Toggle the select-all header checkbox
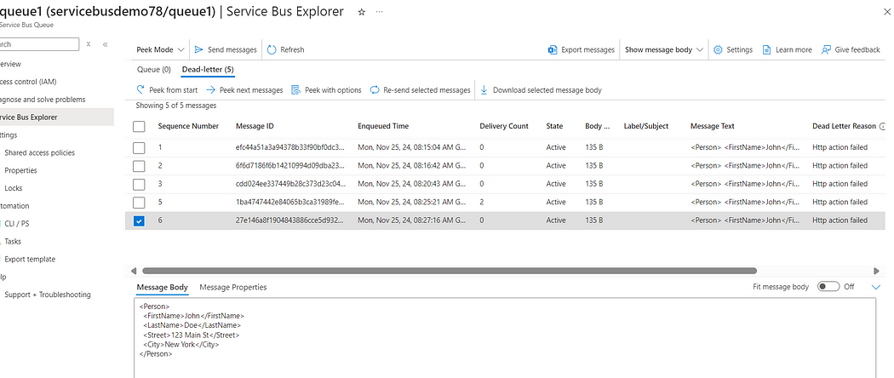This screenshot has height=378, width=894. [x=139, y=127]
